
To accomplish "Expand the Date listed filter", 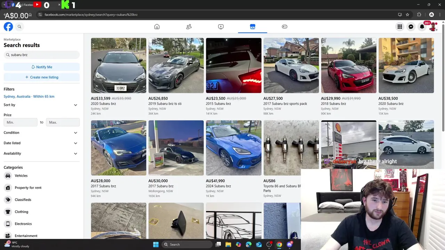I will tap(42, 143).
